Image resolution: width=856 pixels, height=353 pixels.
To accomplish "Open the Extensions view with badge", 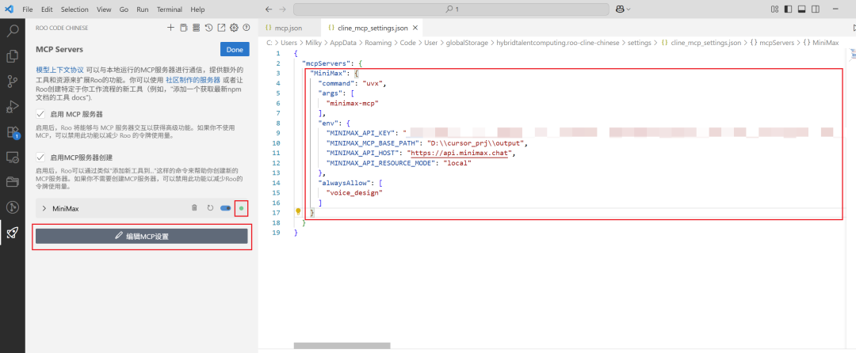I will 12,132.
